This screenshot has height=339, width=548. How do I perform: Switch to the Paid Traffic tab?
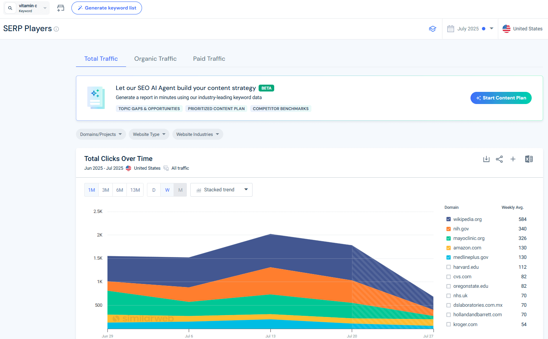tap(209, 59)
